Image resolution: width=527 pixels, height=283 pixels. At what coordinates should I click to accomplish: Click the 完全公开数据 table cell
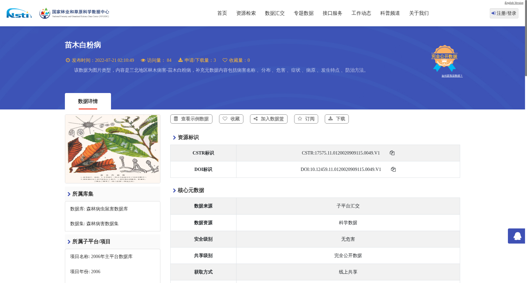[348, 256]
